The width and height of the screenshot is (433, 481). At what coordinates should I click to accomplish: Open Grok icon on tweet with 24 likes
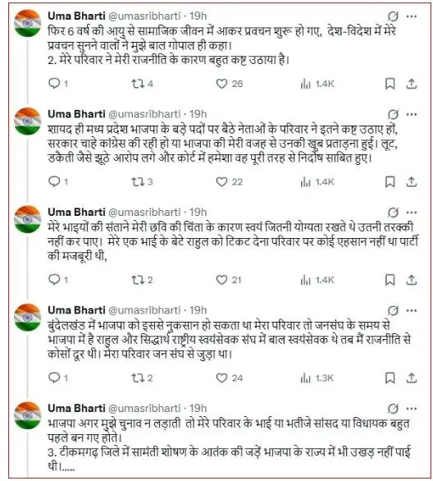(393, 310)
